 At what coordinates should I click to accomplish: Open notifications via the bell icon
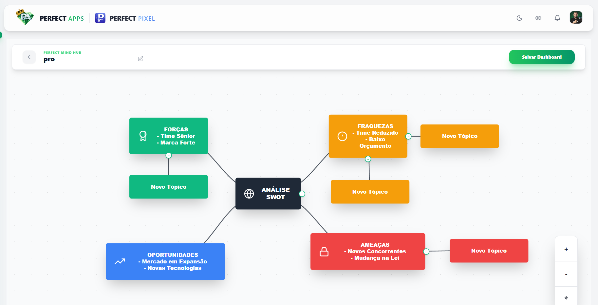tap(557, 18)
